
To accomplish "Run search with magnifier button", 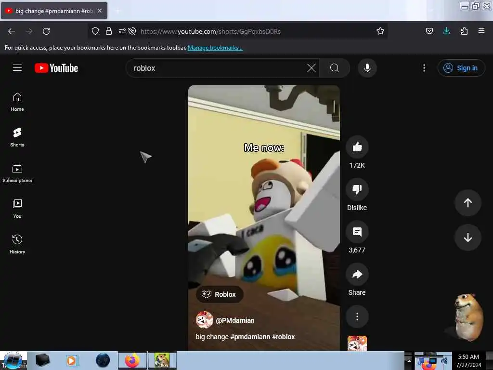I will [x=335, y=68].
